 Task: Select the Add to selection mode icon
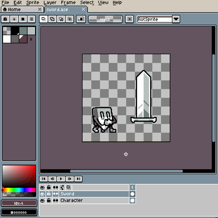52,19
